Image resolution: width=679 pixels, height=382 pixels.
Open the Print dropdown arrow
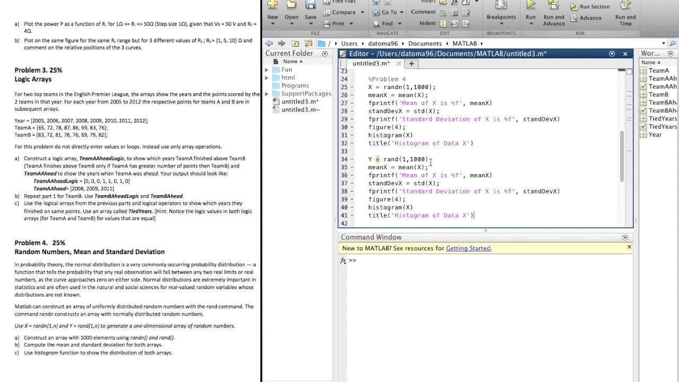pos(351,24)
